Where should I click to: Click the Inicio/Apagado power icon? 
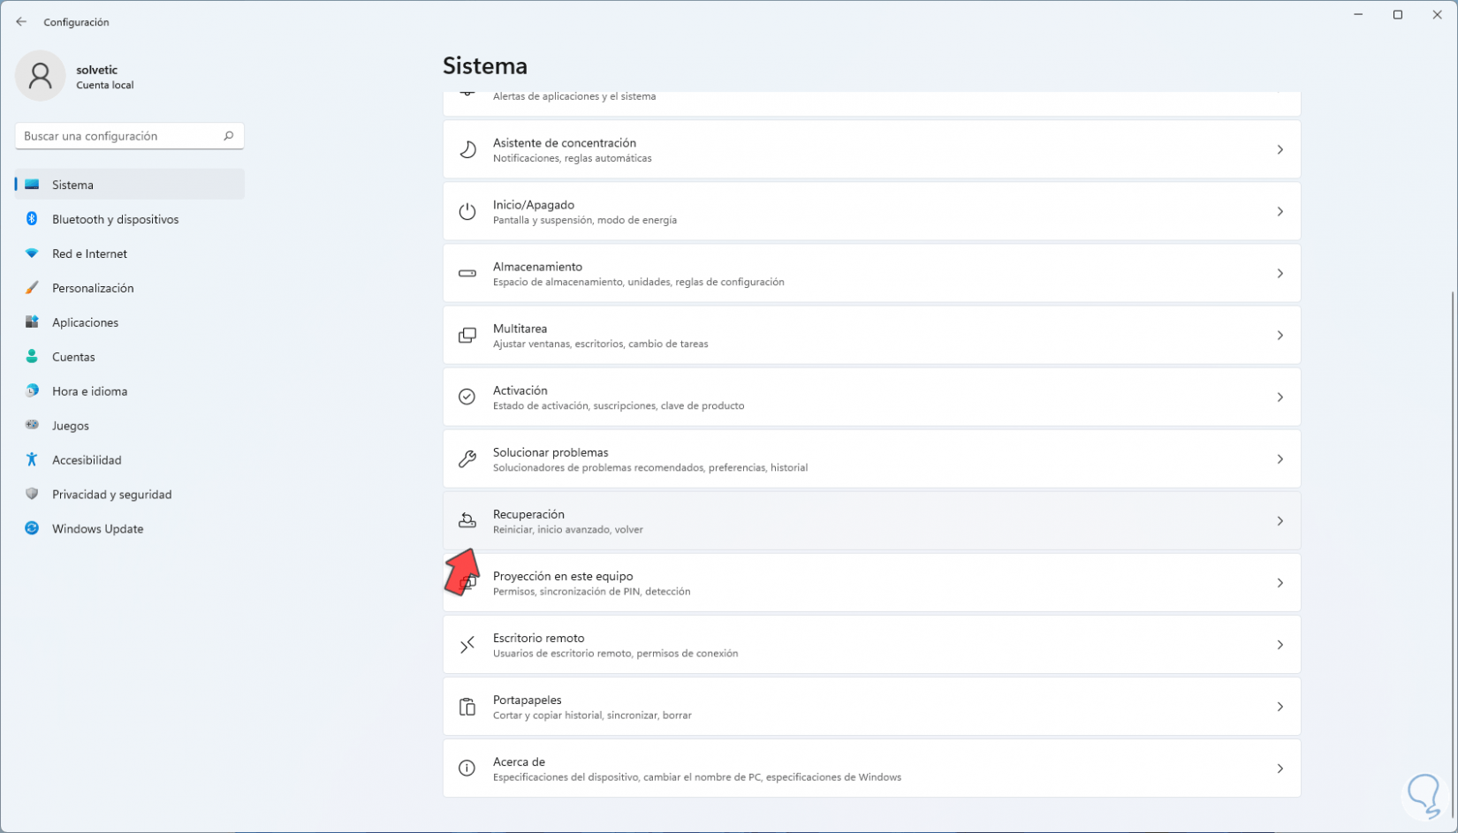467,212
